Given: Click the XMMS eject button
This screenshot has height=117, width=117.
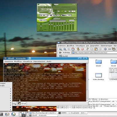Looking at the screenshot, I should (58, 15).
